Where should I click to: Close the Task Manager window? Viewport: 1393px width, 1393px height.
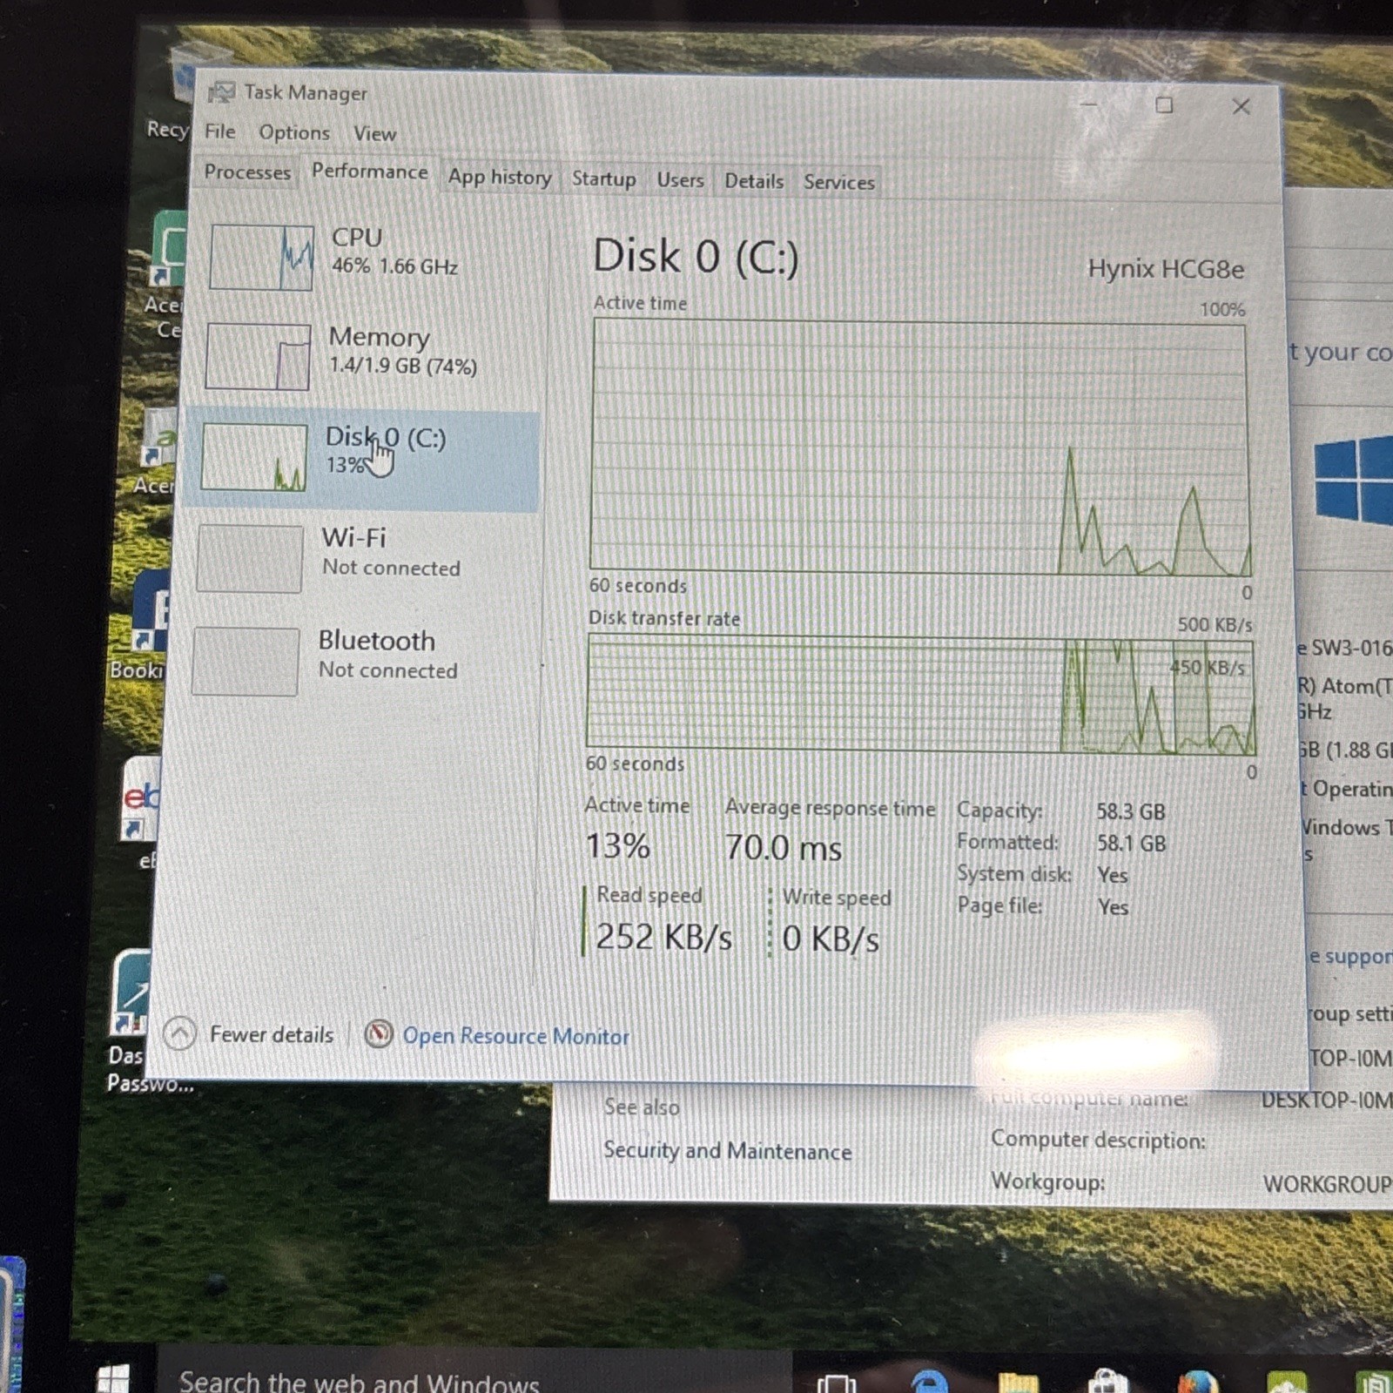pos(1241,107)
